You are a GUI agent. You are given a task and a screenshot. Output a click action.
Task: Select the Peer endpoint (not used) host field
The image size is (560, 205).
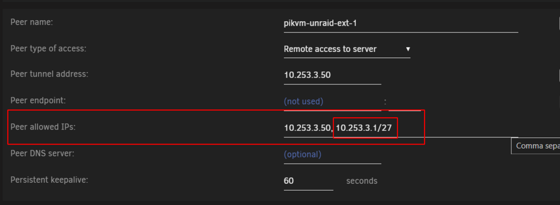(333, 102)
